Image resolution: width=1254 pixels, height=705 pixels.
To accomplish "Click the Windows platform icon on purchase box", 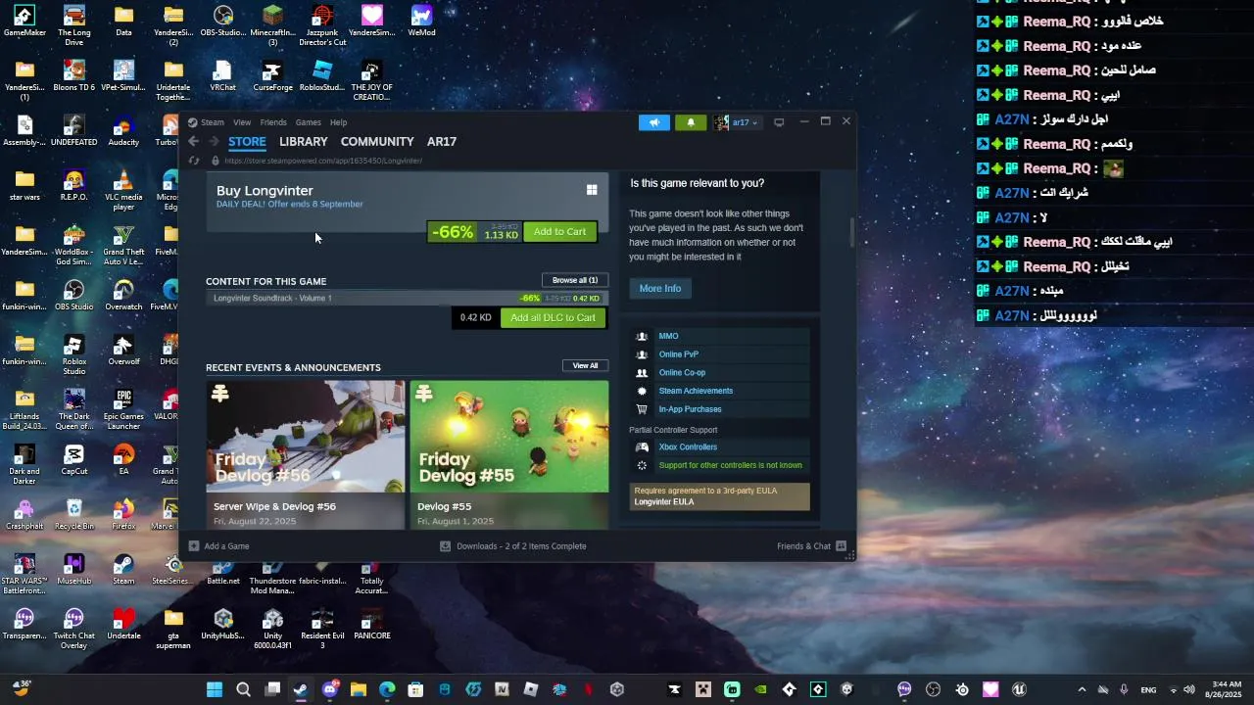I will pos(592,190).
